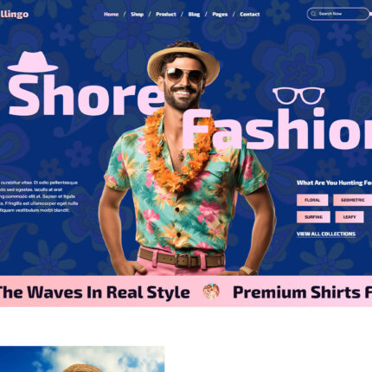Follow the View All Collections link

click(x=326, y=234)
